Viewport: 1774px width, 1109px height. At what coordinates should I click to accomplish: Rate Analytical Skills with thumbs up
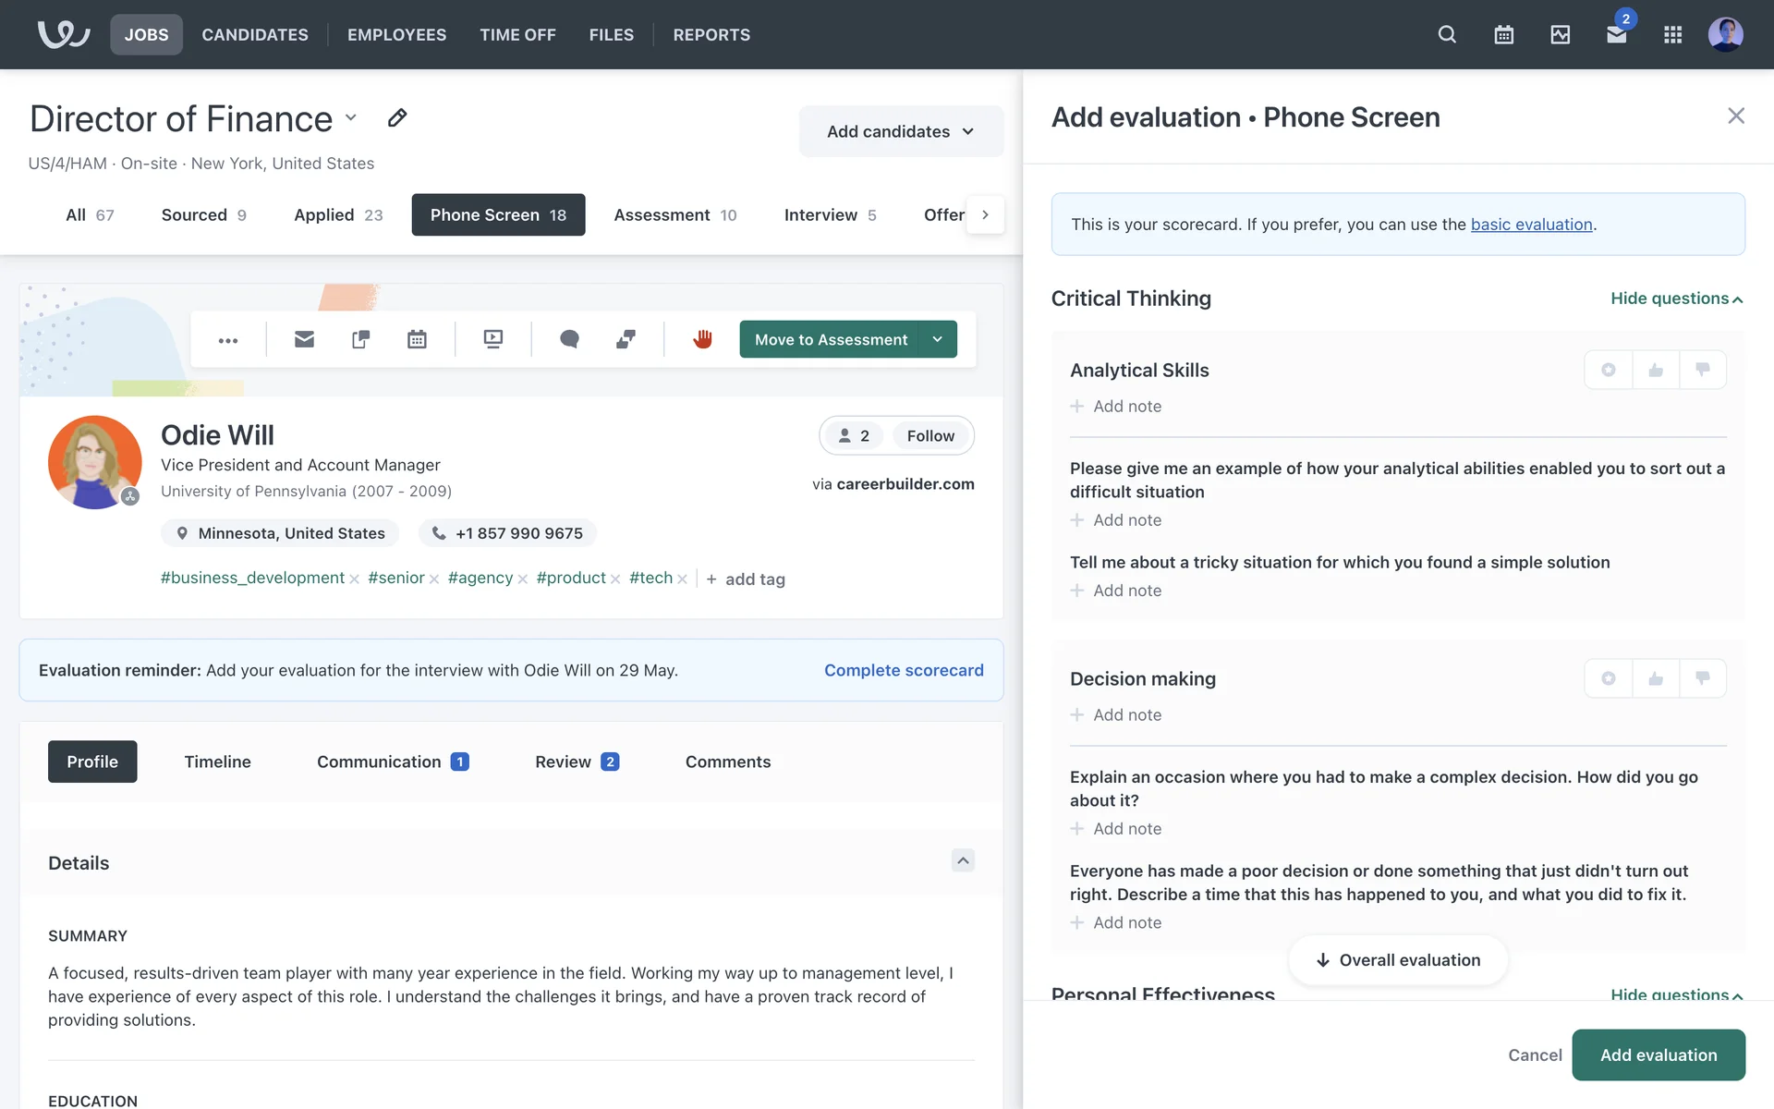click(1655, 370)
